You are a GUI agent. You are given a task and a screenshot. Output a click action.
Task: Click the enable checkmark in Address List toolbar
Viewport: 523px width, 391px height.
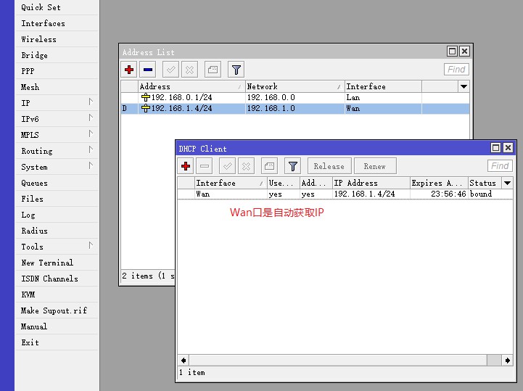pos(170,70)
